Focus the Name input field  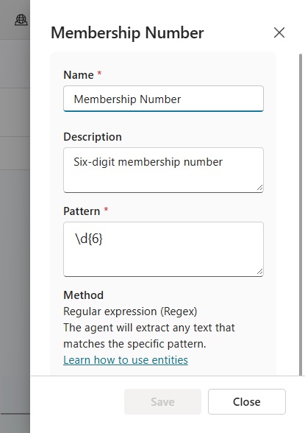[163, 99]
